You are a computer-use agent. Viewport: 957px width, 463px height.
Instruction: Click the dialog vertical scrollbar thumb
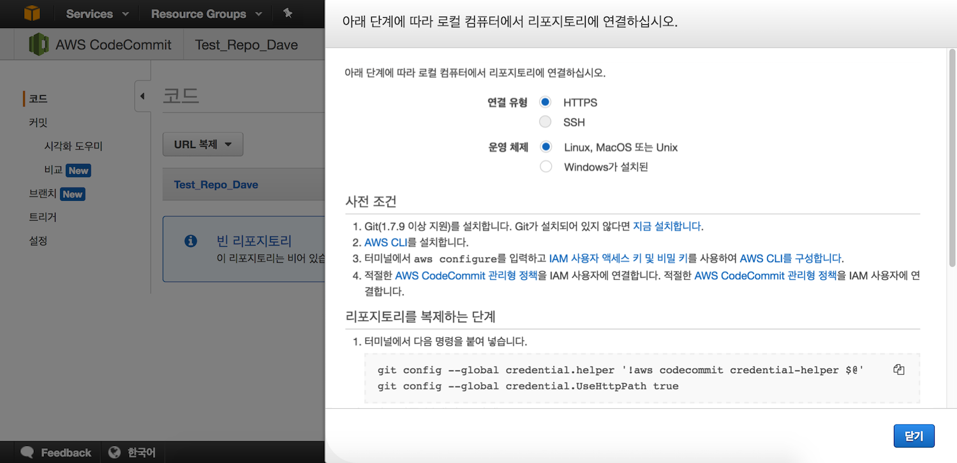951,157
